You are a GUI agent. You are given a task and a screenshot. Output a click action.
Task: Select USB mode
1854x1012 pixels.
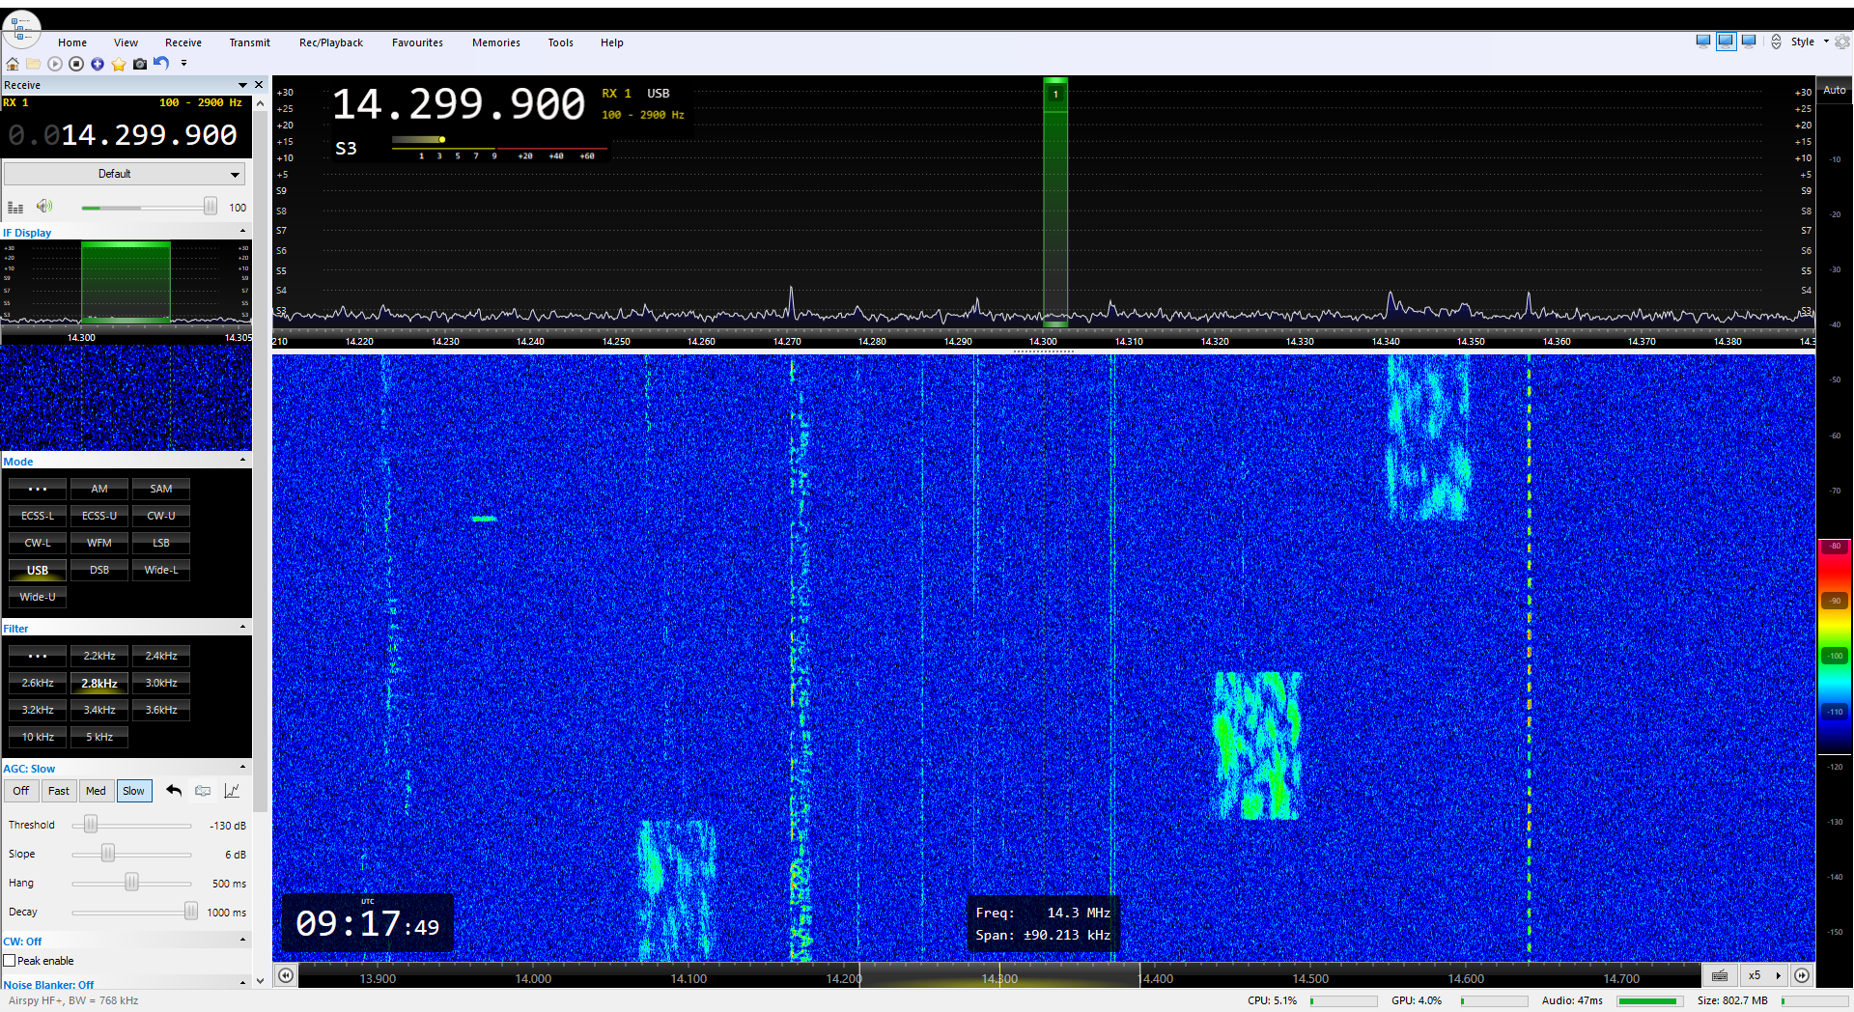[38, 570]
